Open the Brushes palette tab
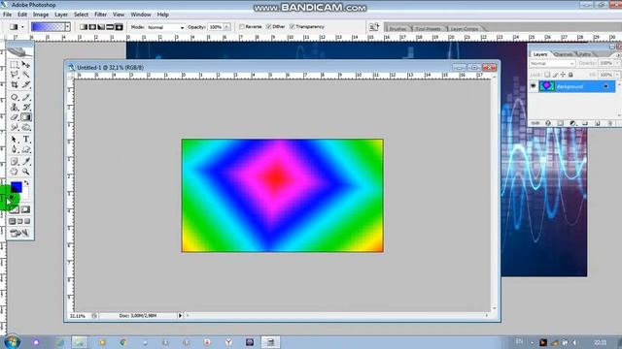This screenshot has width=622, height=349. [x=397, y=29]
